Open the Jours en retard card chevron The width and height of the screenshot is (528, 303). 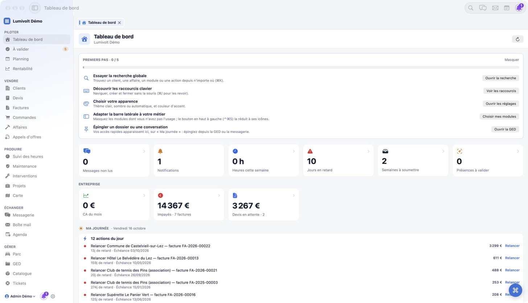[368, 151]
